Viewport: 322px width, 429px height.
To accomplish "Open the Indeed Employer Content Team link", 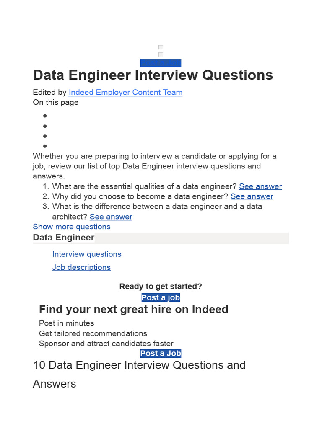I will (125, 92).
